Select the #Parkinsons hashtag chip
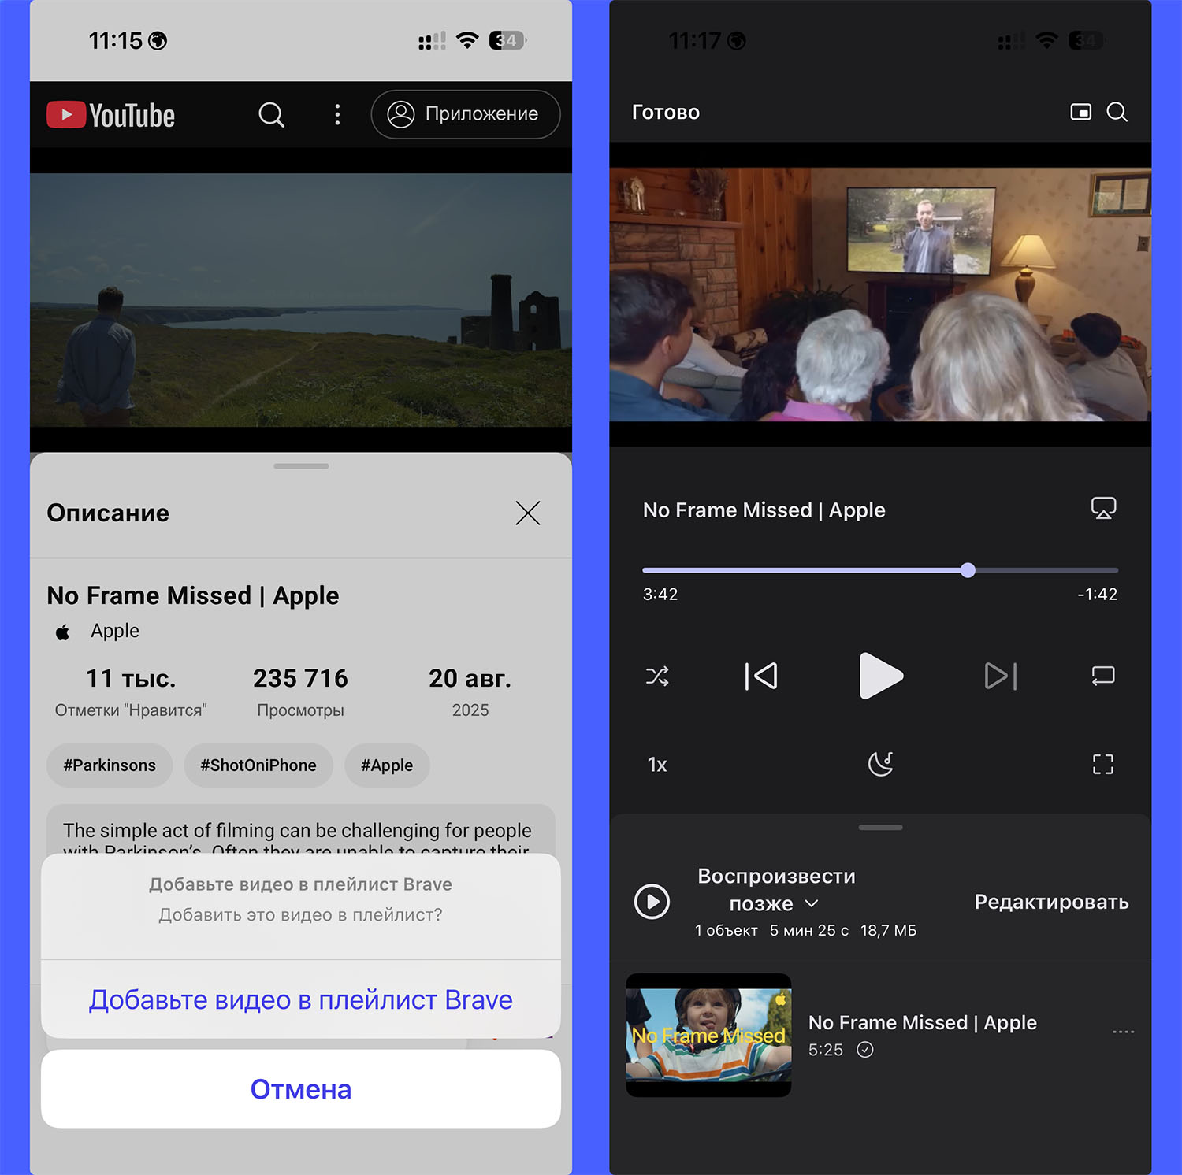The width and height of the screenshot is (1182, 1175). (x=110, y=765)
